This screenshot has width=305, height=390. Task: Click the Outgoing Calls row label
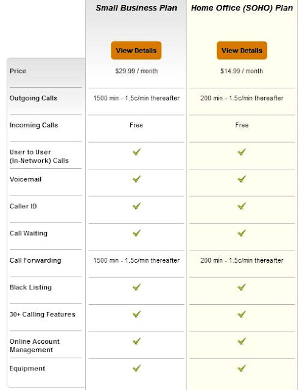[33, 98]
